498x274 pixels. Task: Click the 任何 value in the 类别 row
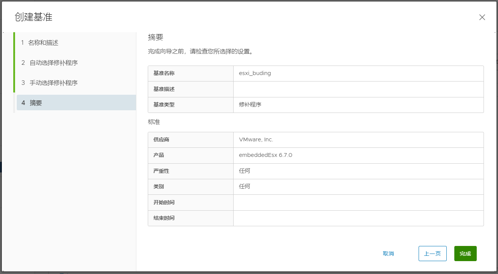[245, 186]
